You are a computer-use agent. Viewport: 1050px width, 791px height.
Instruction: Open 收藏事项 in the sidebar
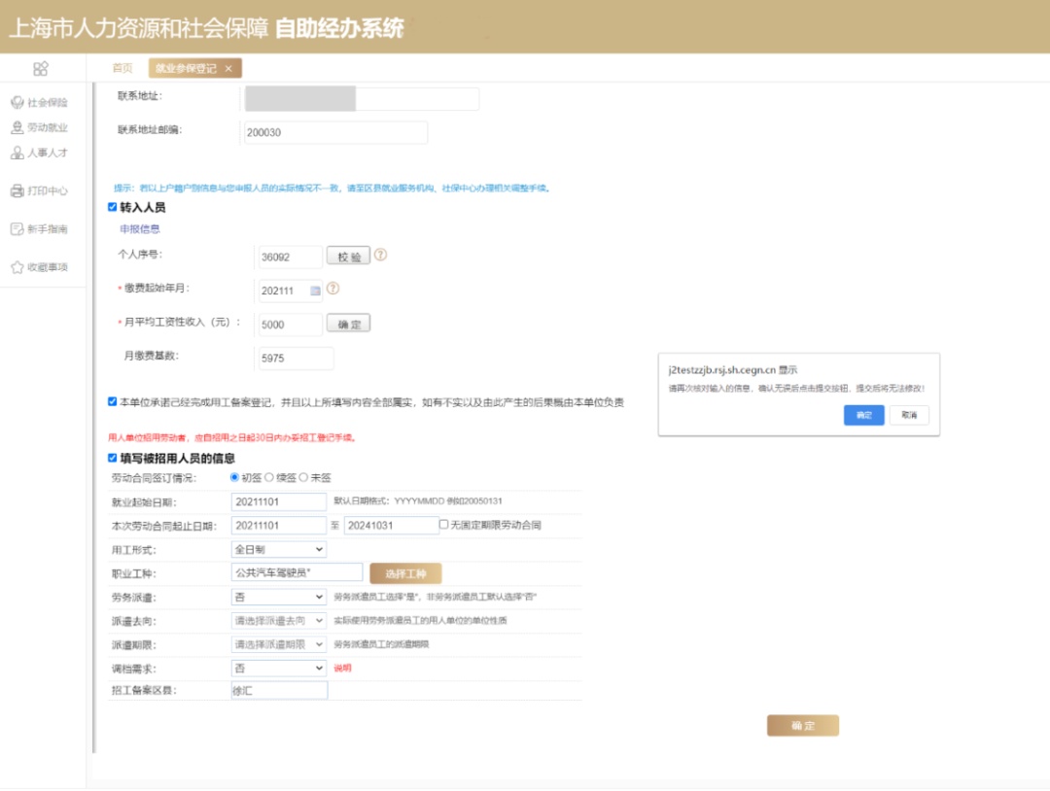point(40,267)
